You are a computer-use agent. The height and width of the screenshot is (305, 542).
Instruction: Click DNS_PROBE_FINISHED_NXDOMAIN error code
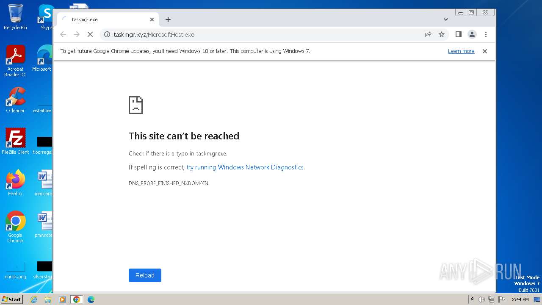(169, 183)
